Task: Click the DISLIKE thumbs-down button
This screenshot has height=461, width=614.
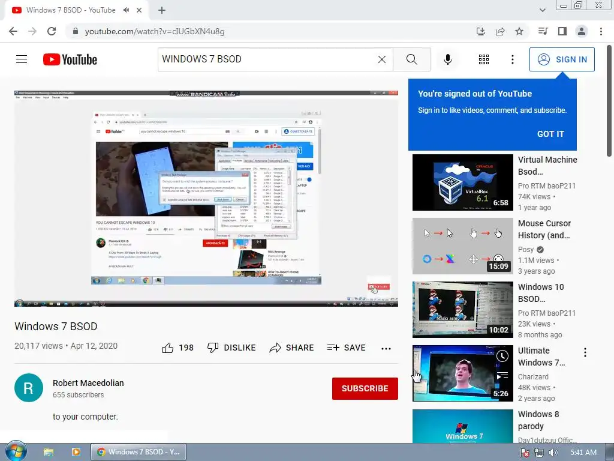Action: point(231,348)
